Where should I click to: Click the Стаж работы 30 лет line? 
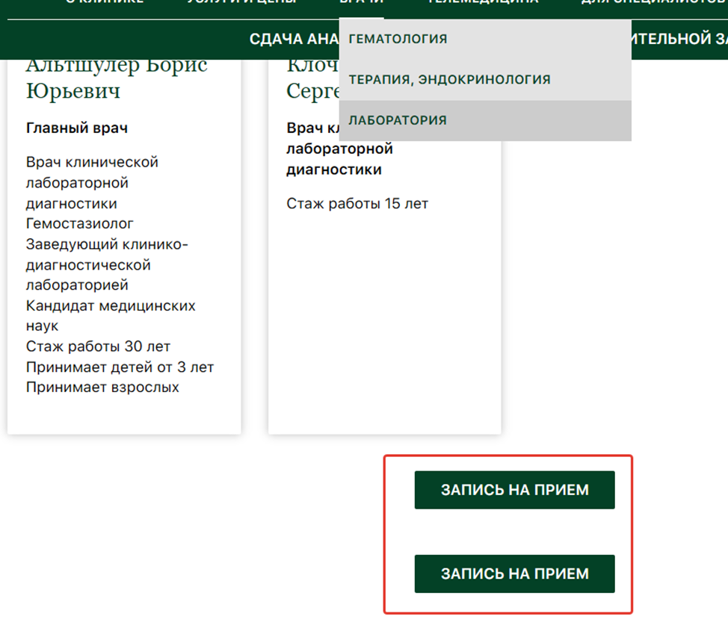point(98,347)
